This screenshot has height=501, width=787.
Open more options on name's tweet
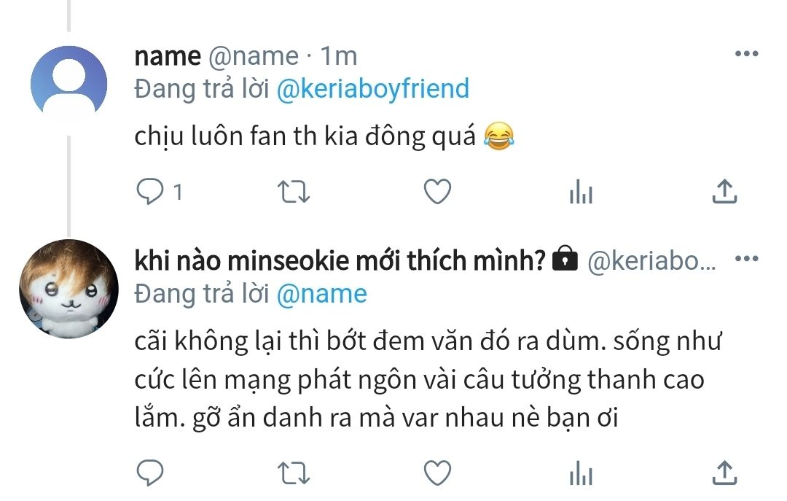[747, 55]
